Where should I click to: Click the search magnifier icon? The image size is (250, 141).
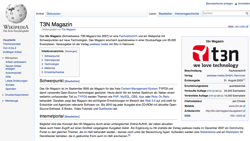tap(247, 13)
